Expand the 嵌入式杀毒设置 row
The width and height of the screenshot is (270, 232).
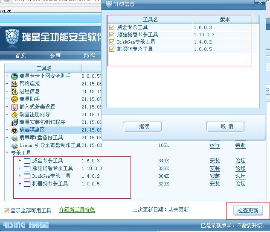coord(7,106)
